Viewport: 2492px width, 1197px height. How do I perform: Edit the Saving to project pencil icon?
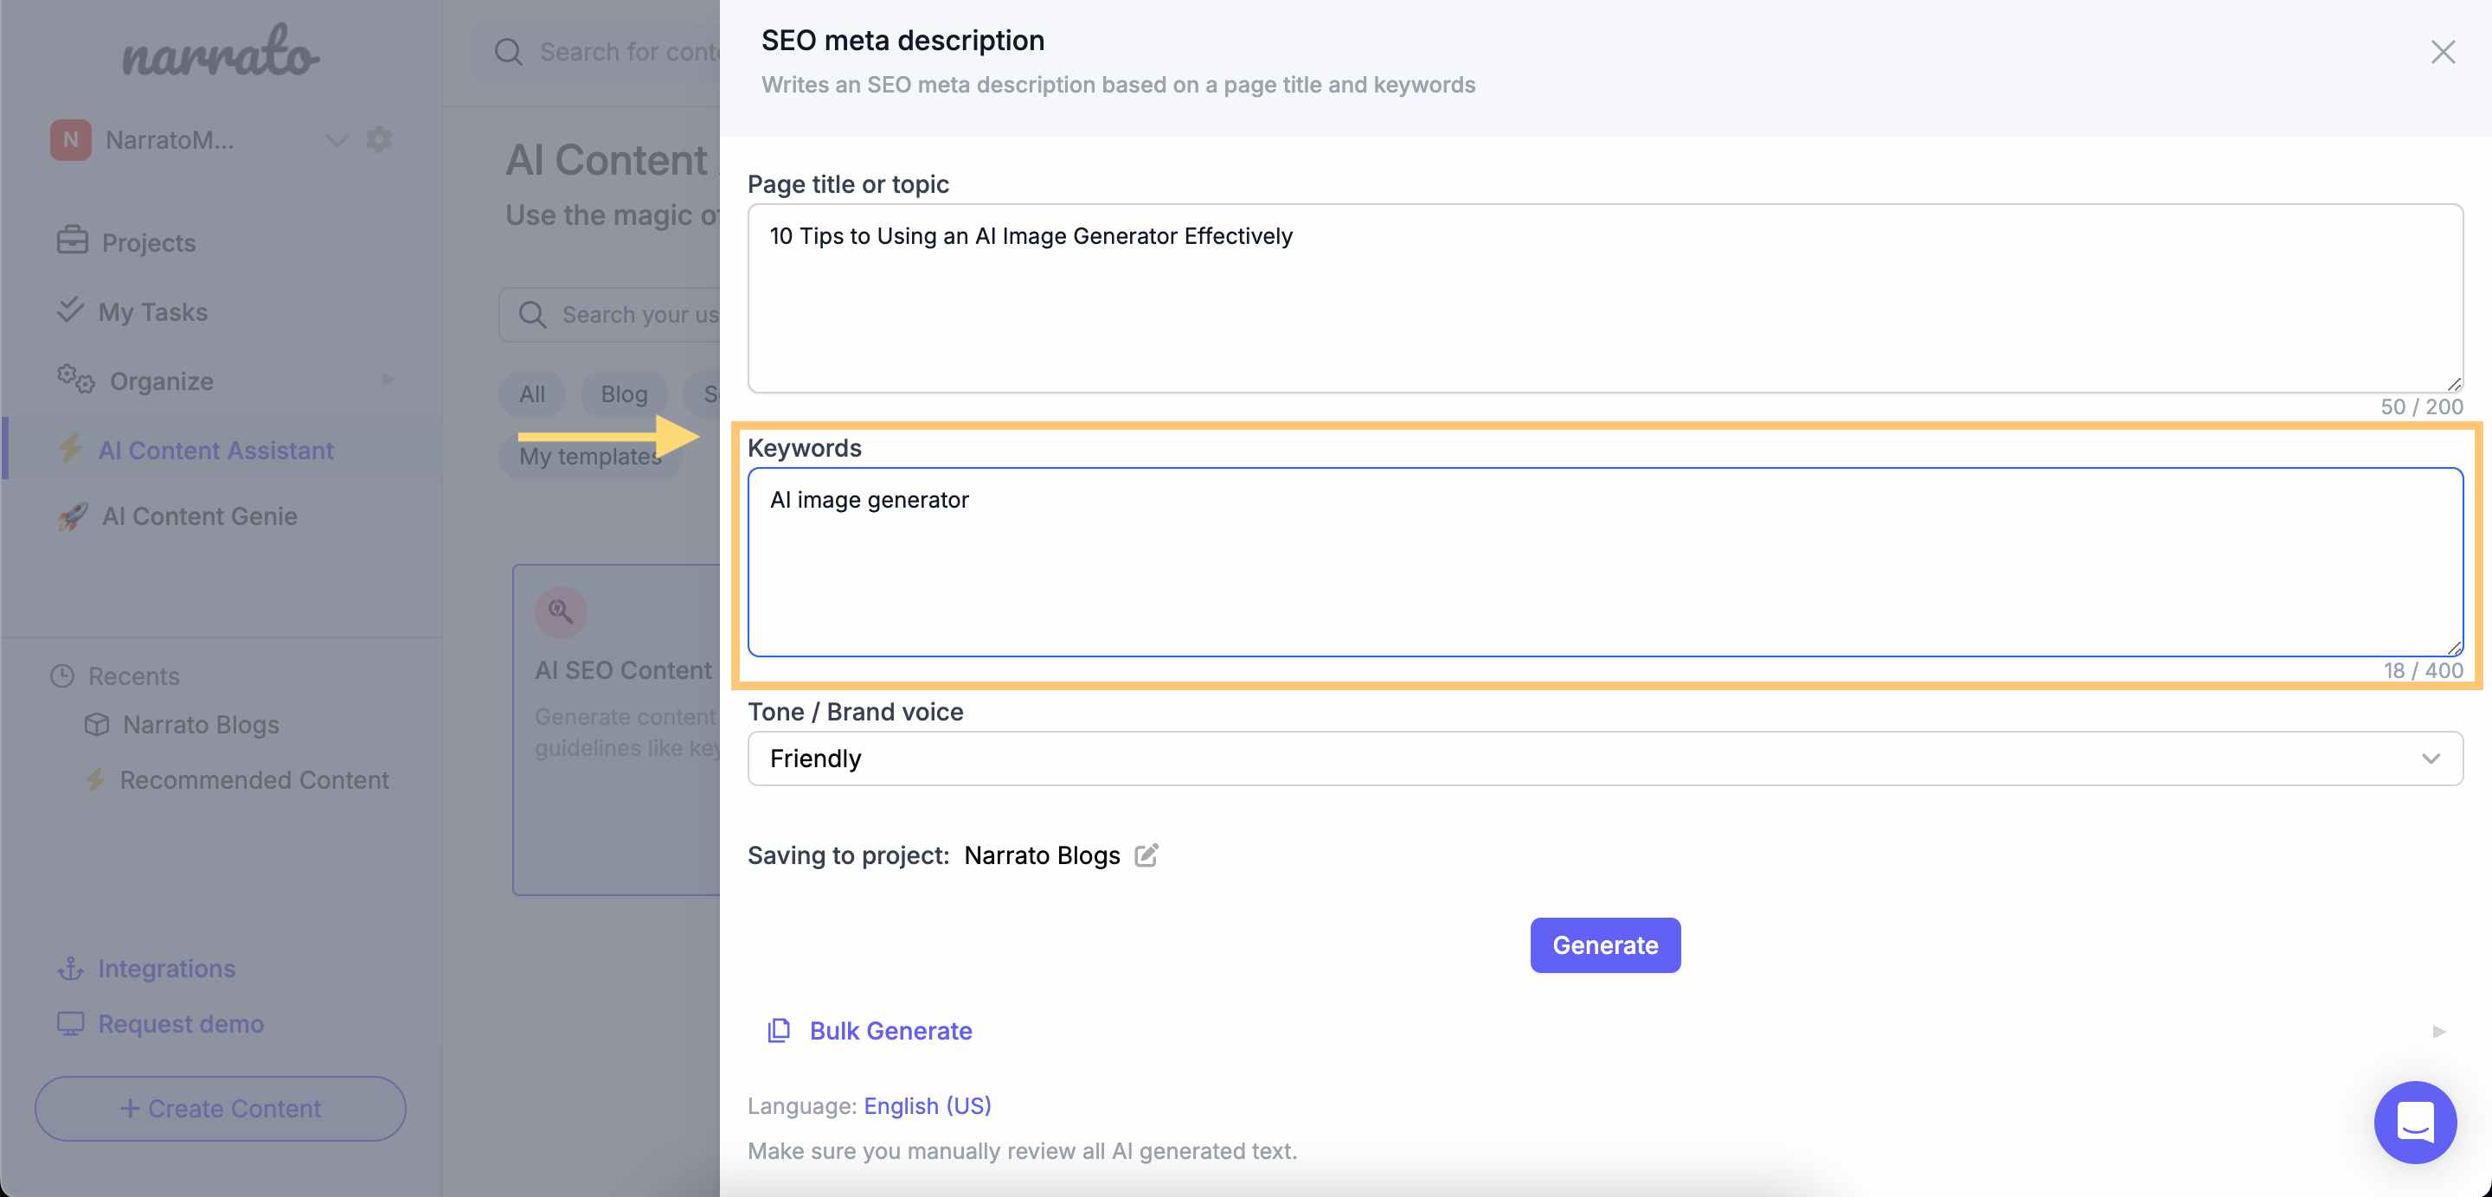[1146, 855]
